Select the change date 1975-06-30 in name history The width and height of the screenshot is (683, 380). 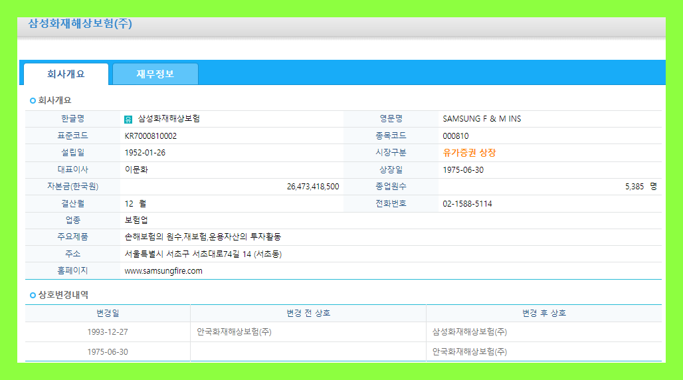(x=108, y=352)
